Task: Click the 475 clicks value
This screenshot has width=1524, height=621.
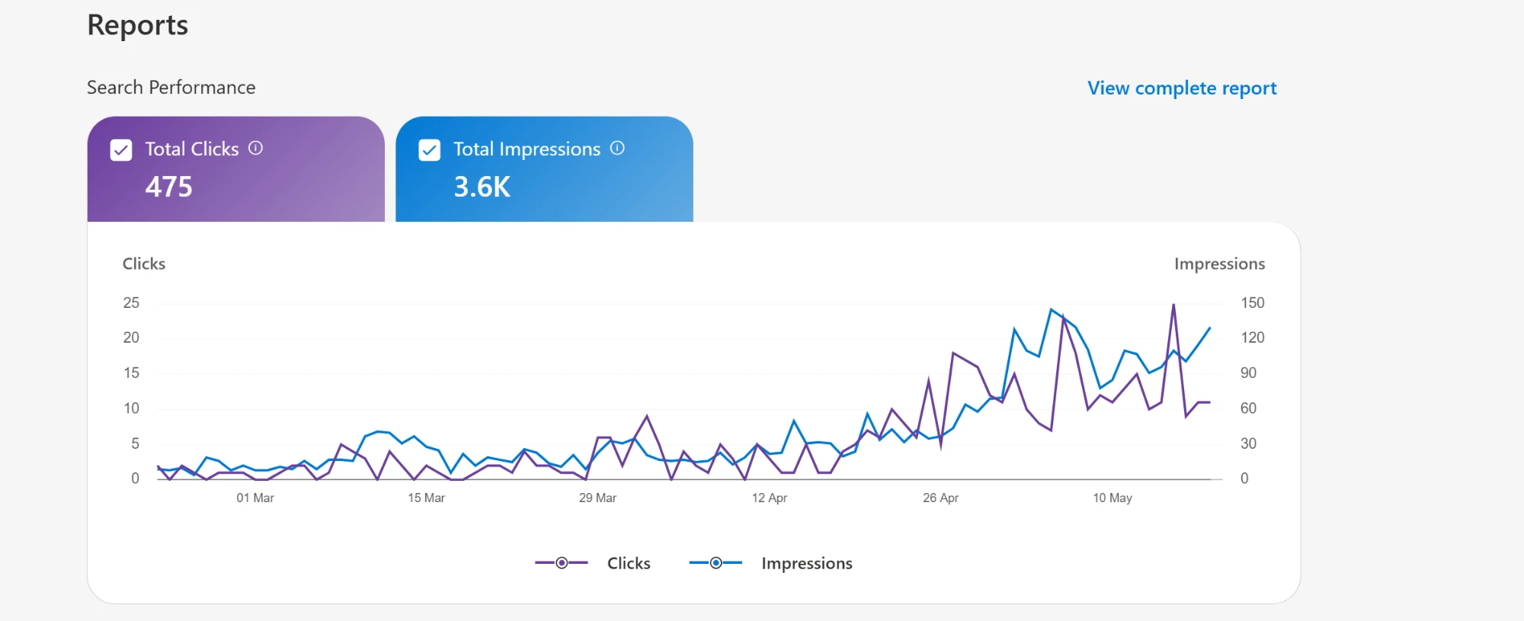Action: [x=169, y=187]
